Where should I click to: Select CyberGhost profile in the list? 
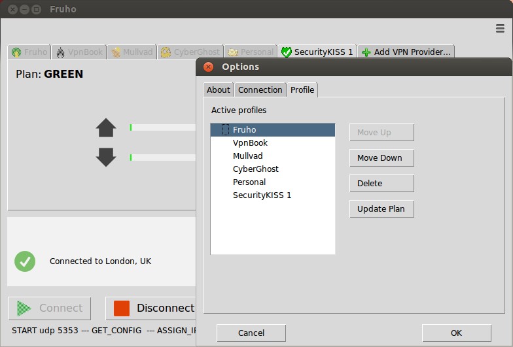pos(255,169)
